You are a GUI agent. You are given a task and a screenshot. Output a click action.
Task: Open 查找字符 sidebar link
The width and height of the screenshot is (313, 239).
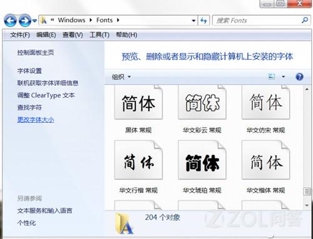coord(29,108)
